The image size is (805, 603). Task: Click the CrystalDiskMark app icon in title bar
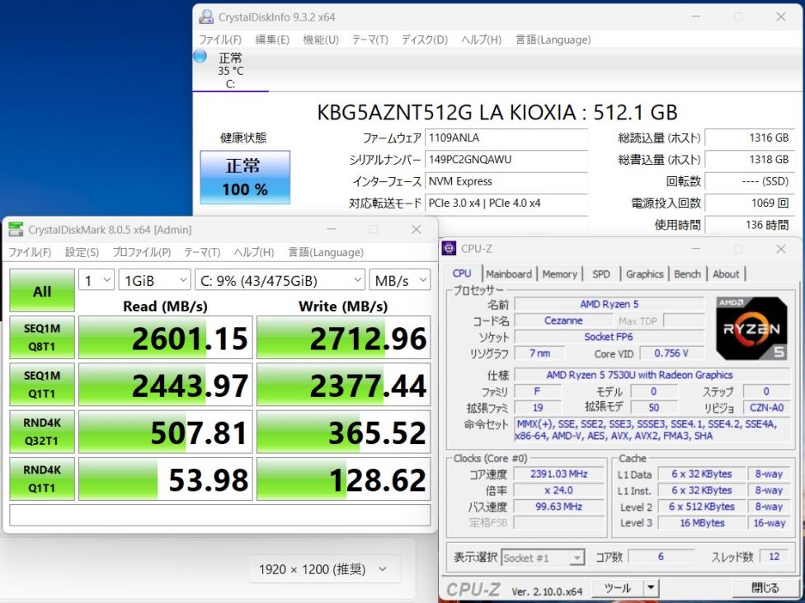point(16,229)
